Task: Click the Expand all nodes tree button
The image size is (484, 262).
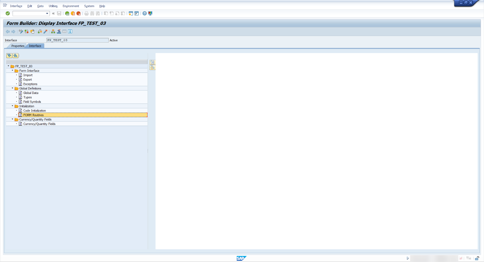Action: (x=9, y=55)
